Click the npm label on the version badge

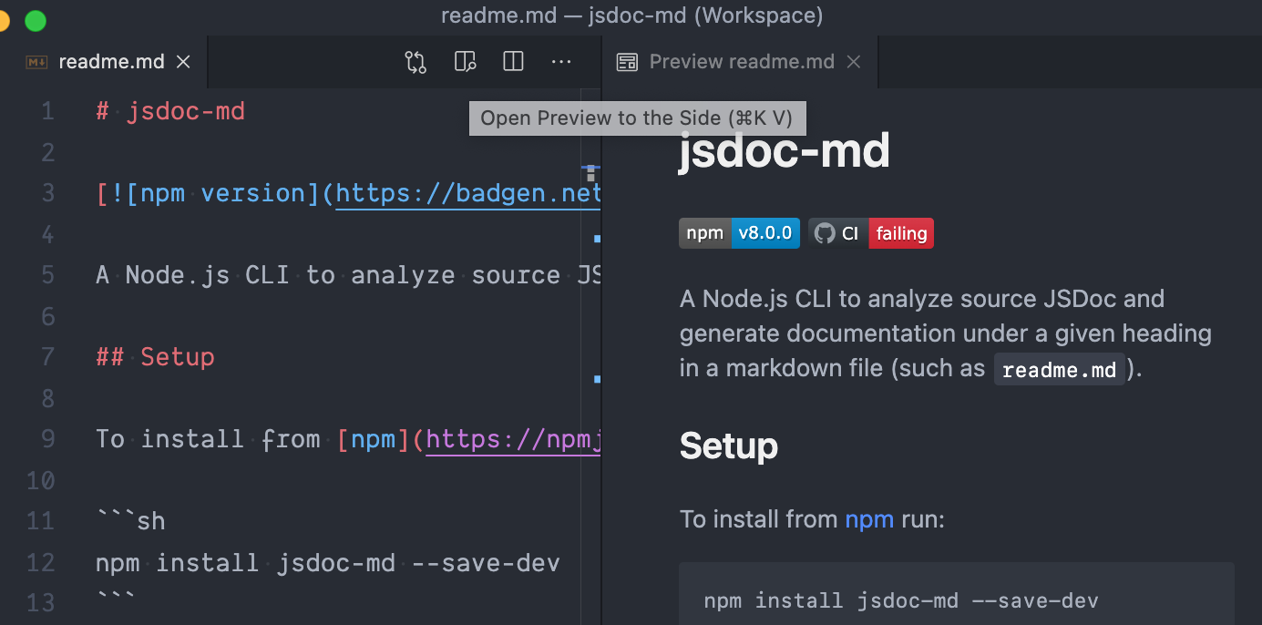pyautogui.click(x=704, y=233)
